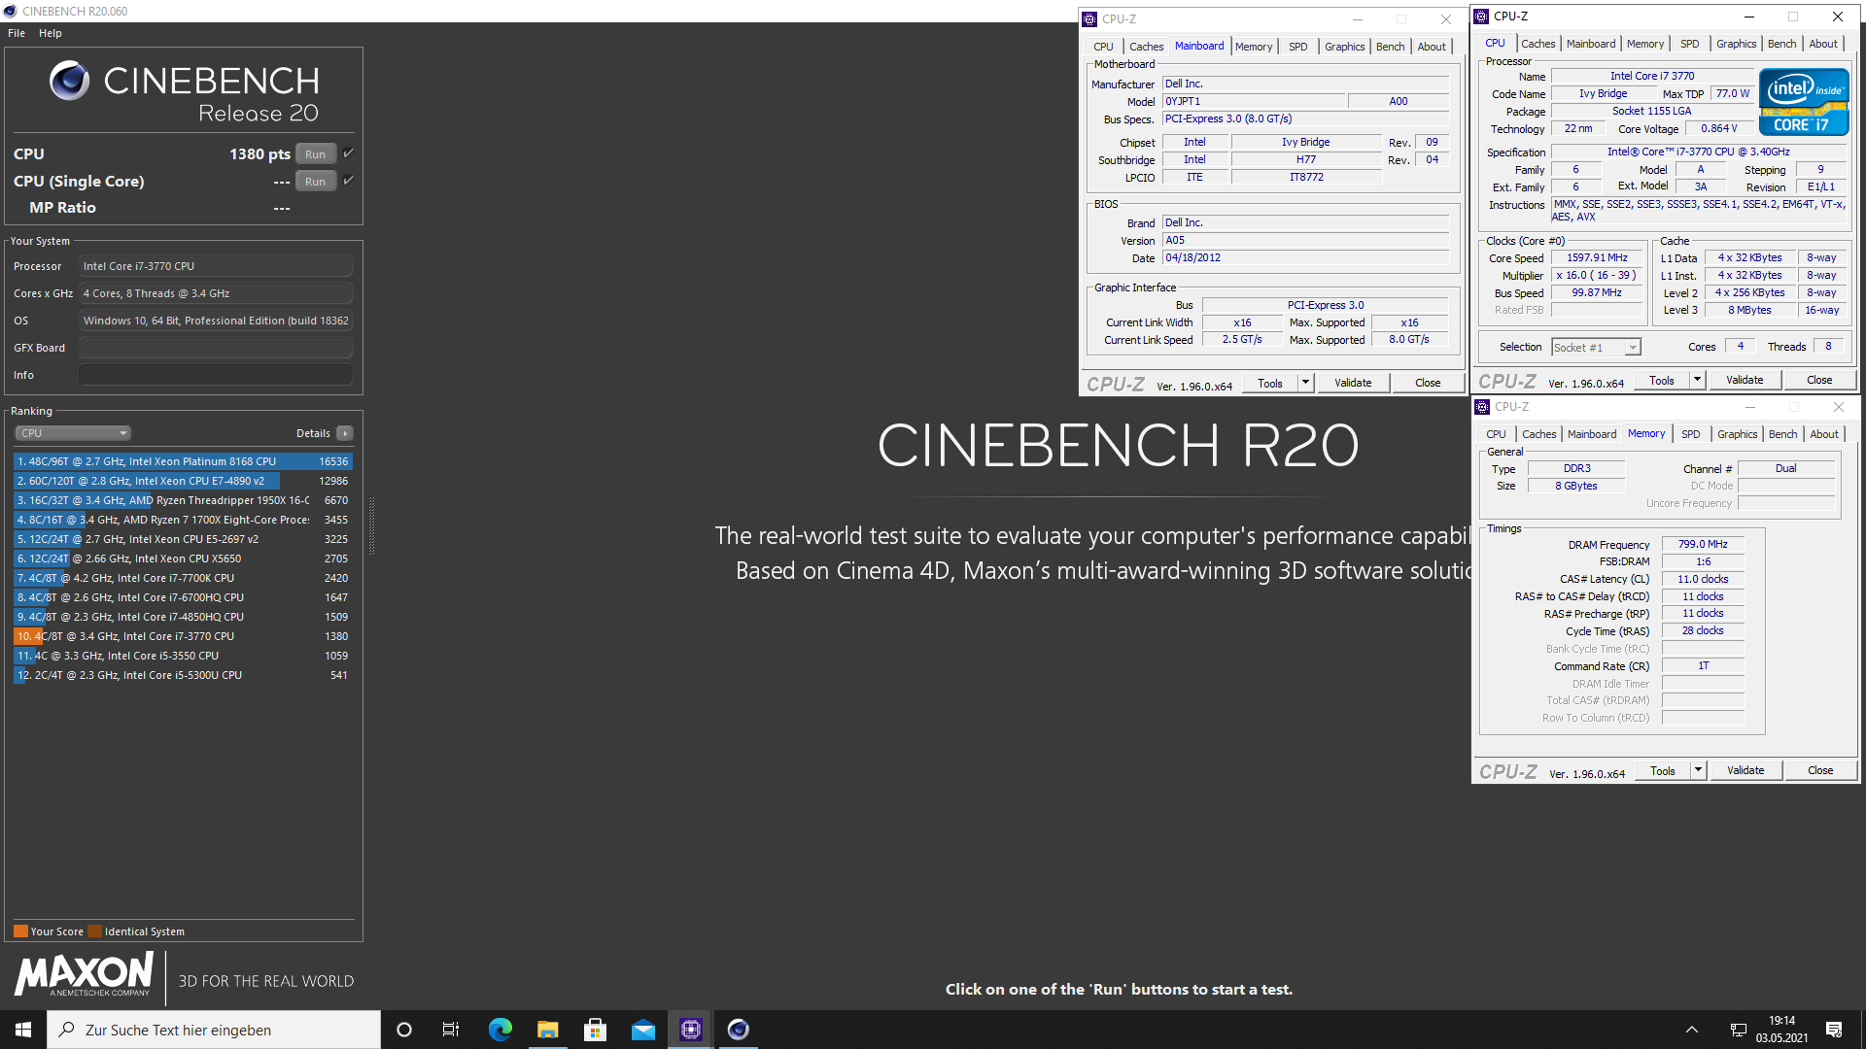Close the Memory CPU-Z window with X

point(1838,406)
